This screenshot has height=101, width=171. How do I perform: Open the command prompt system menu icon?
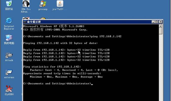(25, 22)
